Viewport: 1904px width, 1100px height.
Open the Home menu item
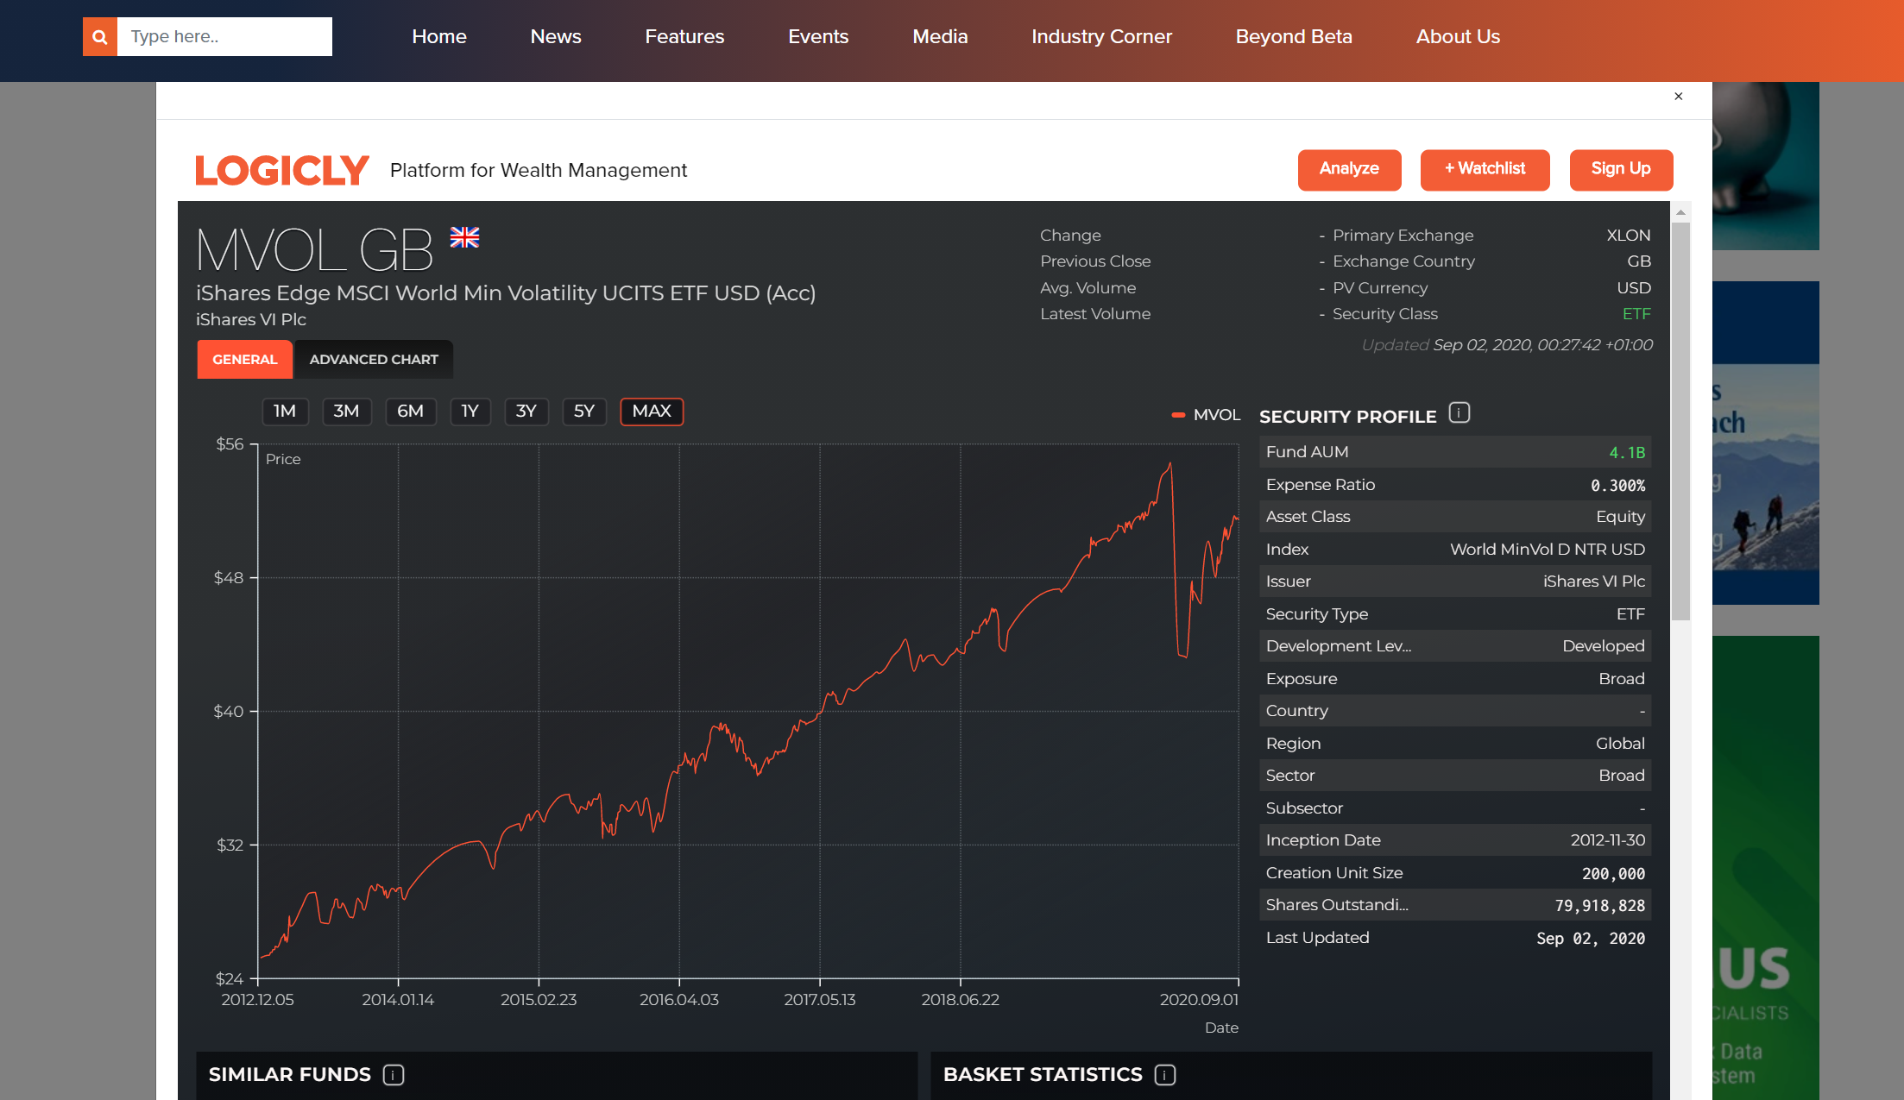tap(439, 37)
